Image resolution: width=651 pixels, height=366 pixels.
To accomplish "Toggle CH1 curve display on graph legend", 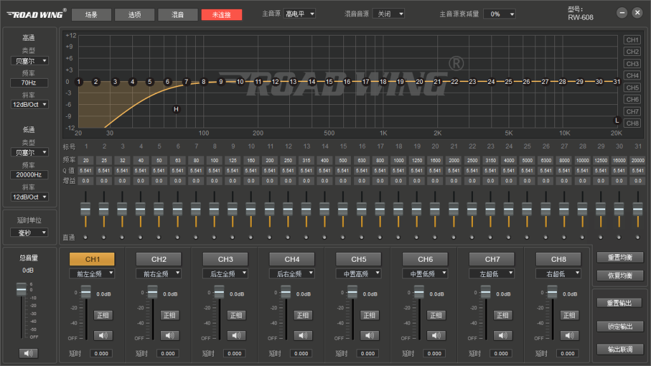I will point(633,40).
